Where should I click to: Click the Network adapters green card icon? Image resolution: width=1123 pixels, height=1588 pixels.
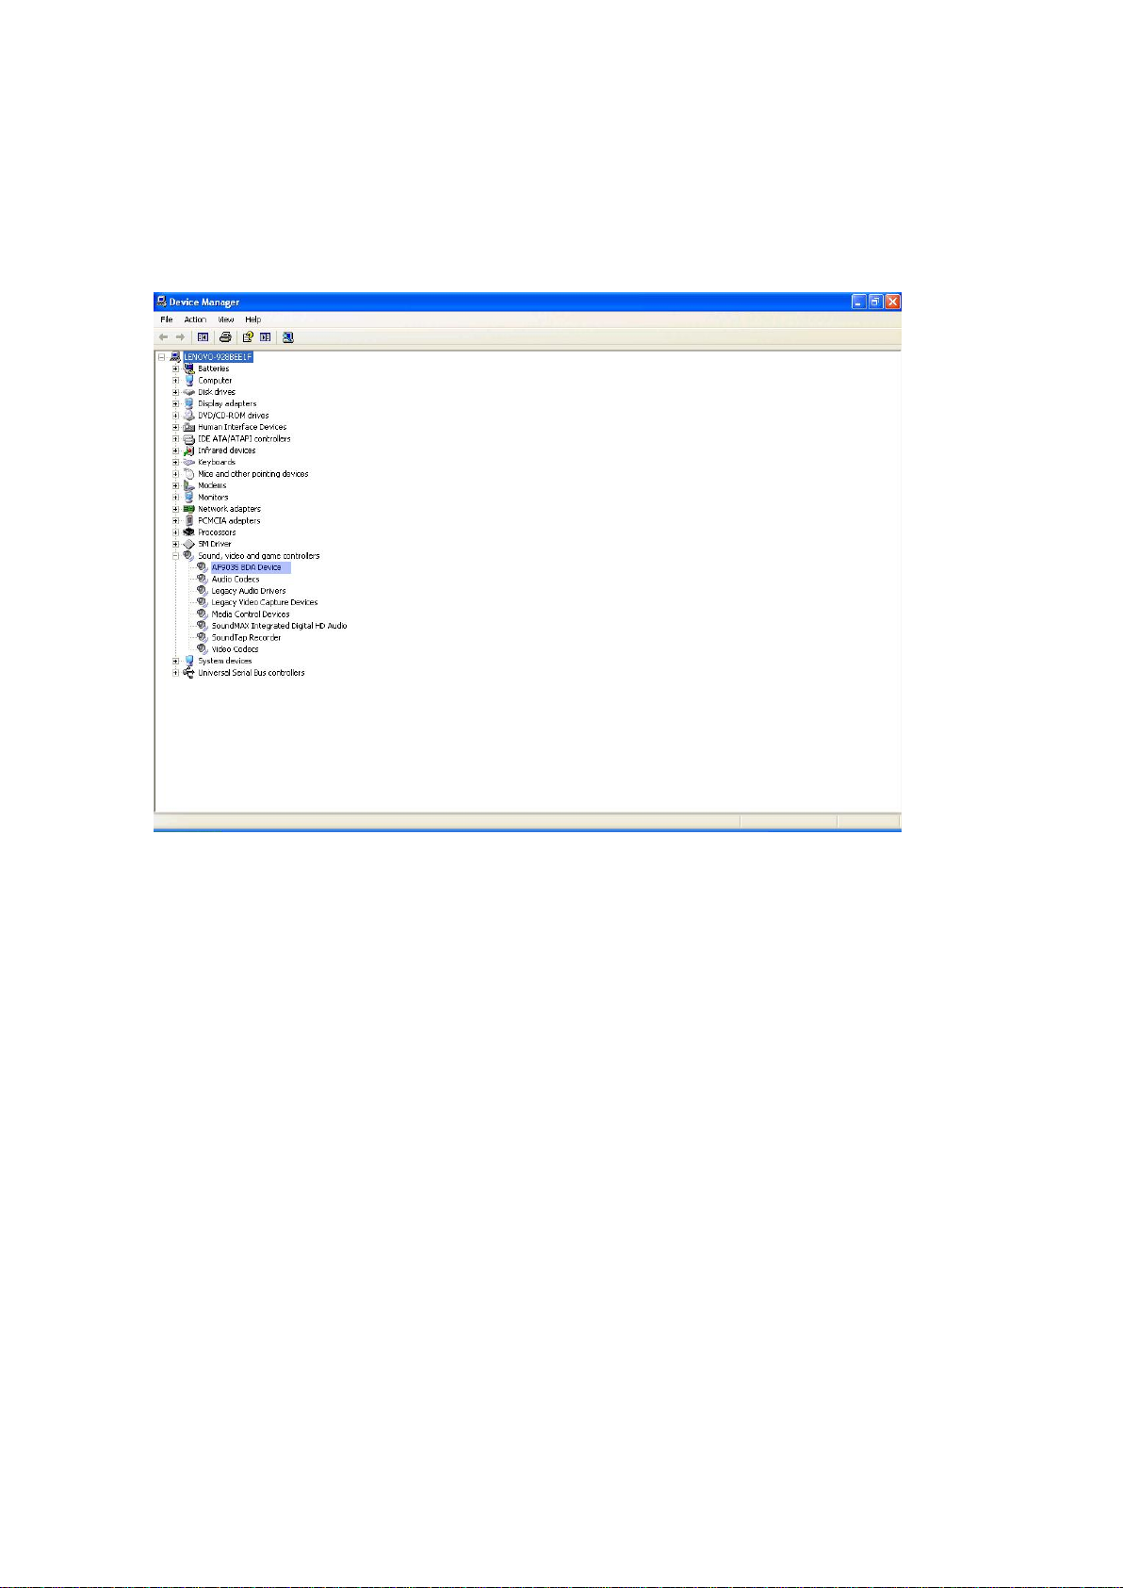188,509
